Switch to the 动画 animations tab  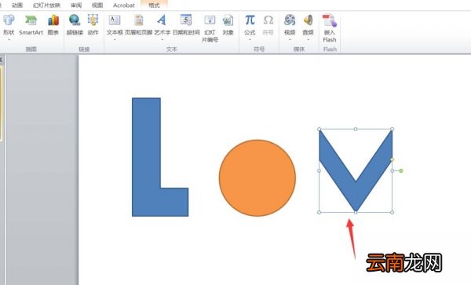pos(16,5)
